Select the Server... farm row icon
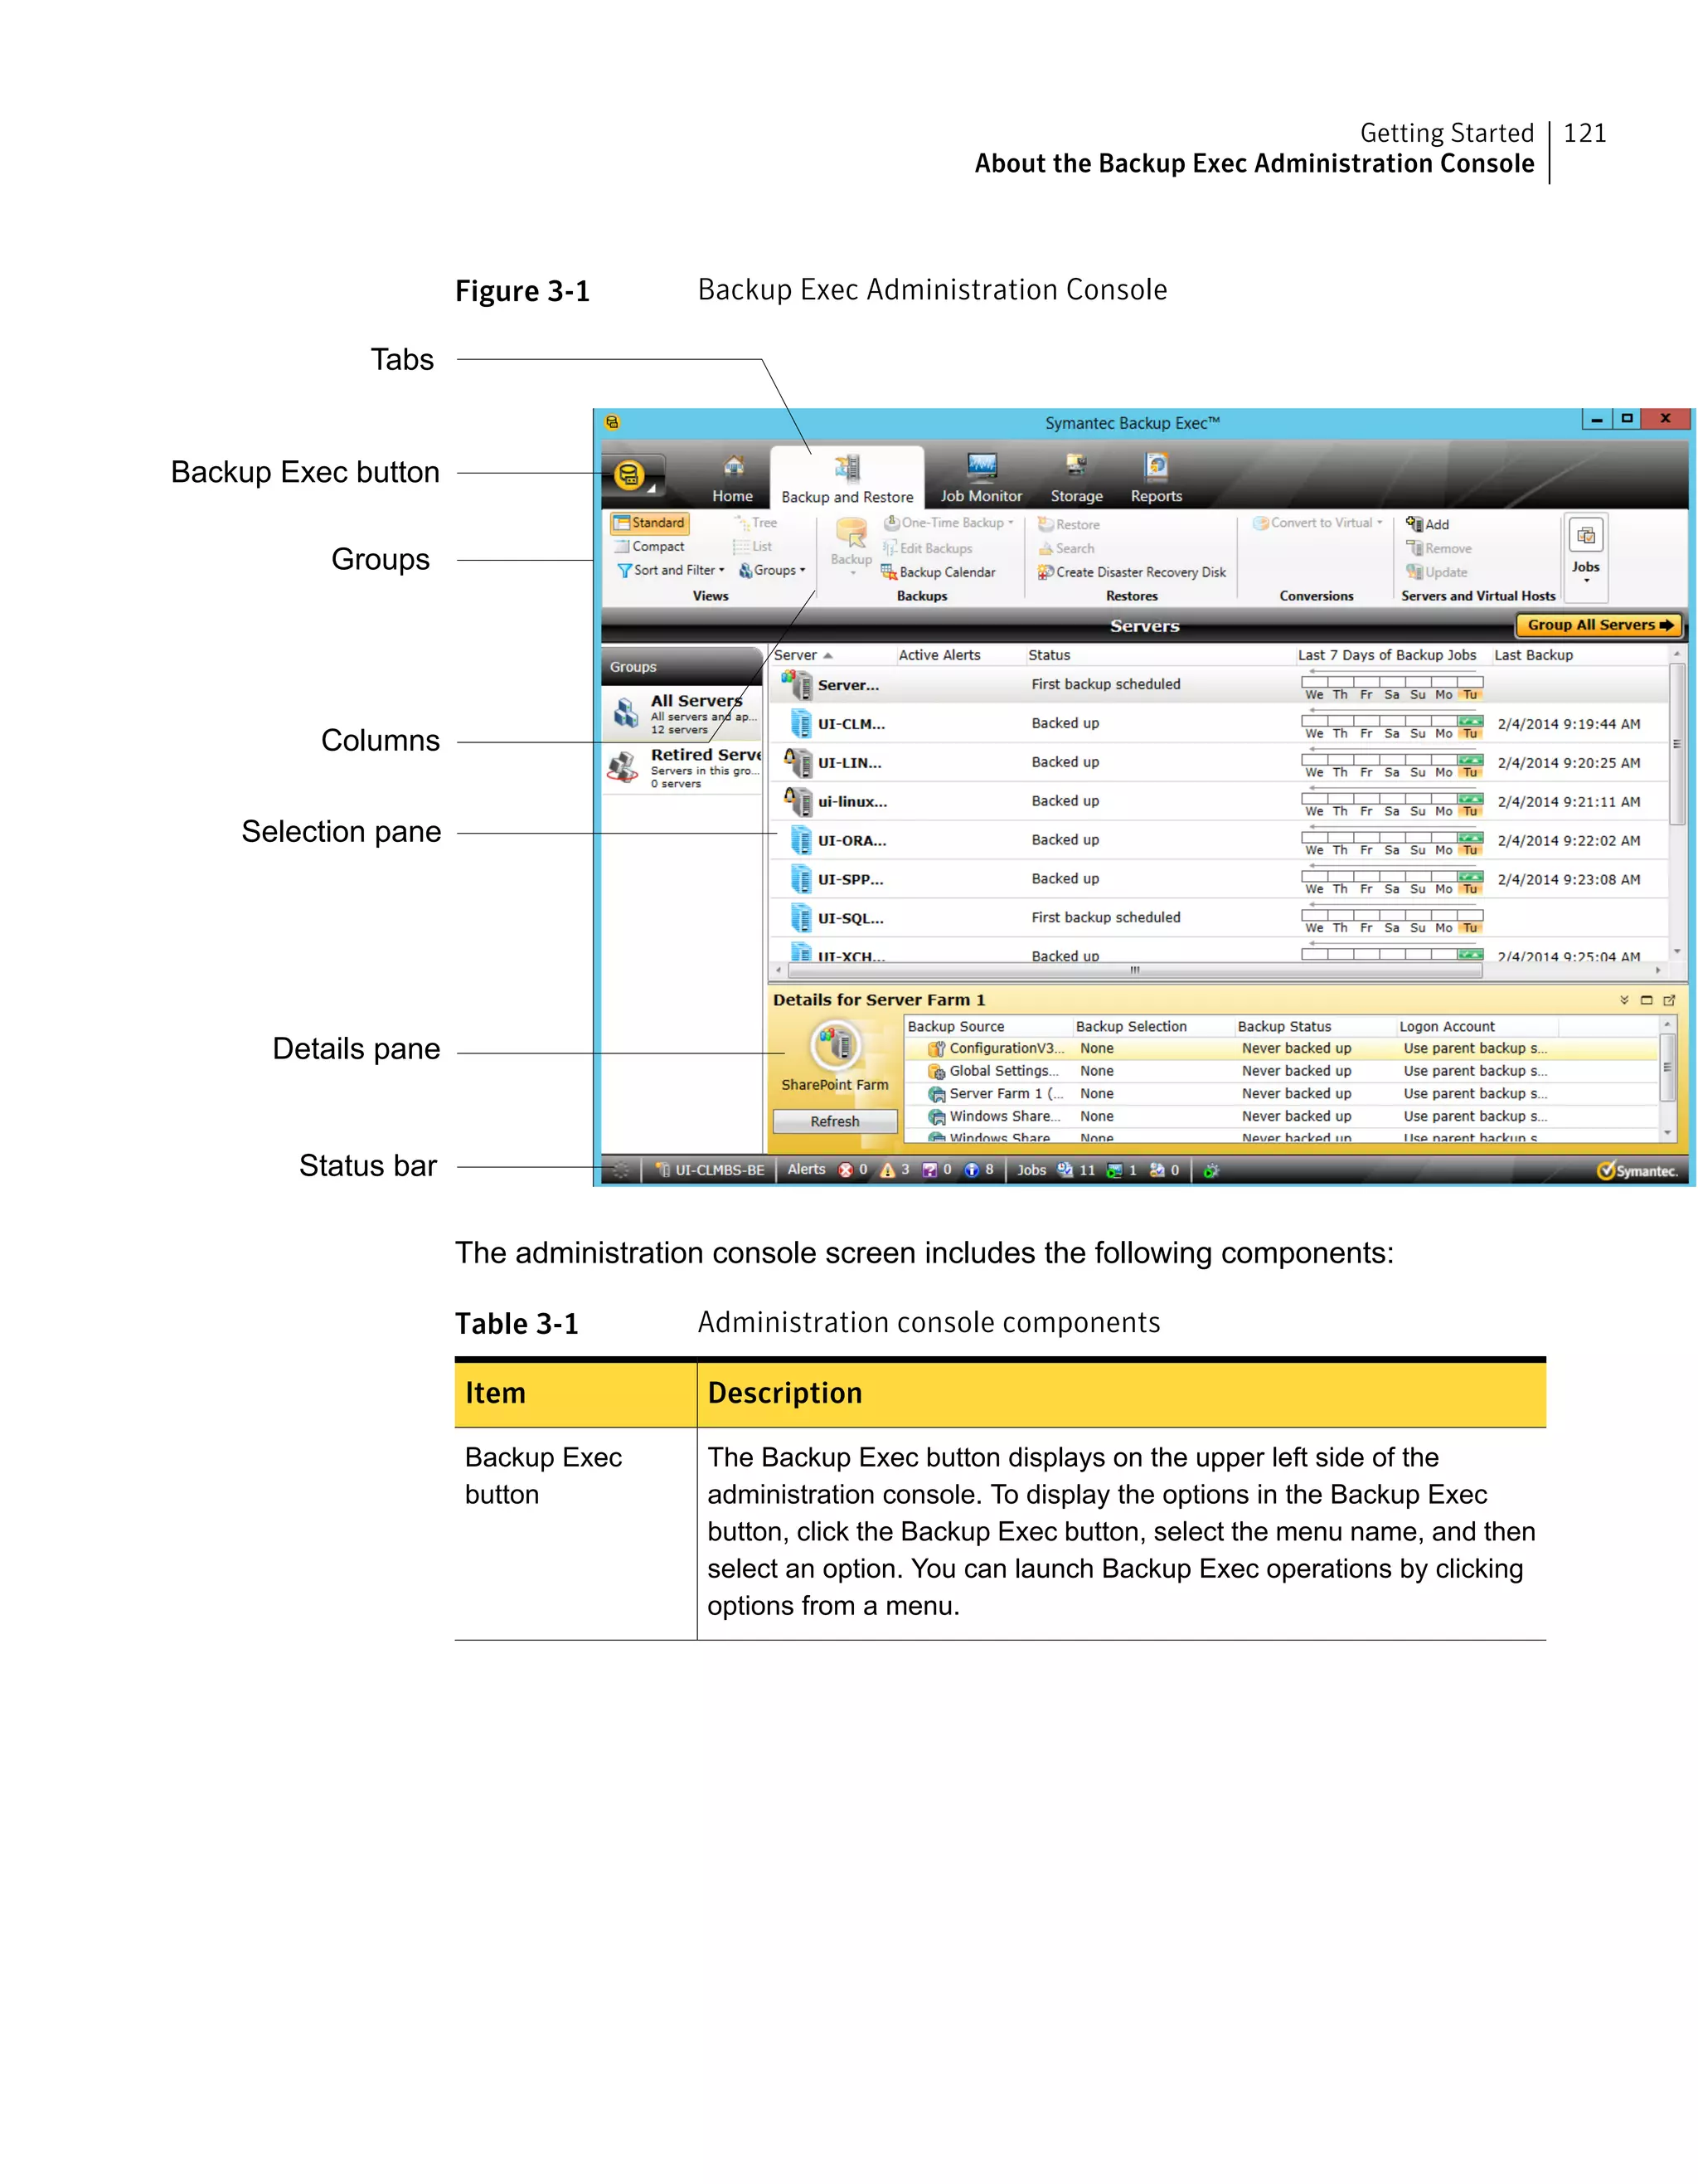 coord(798,685)
